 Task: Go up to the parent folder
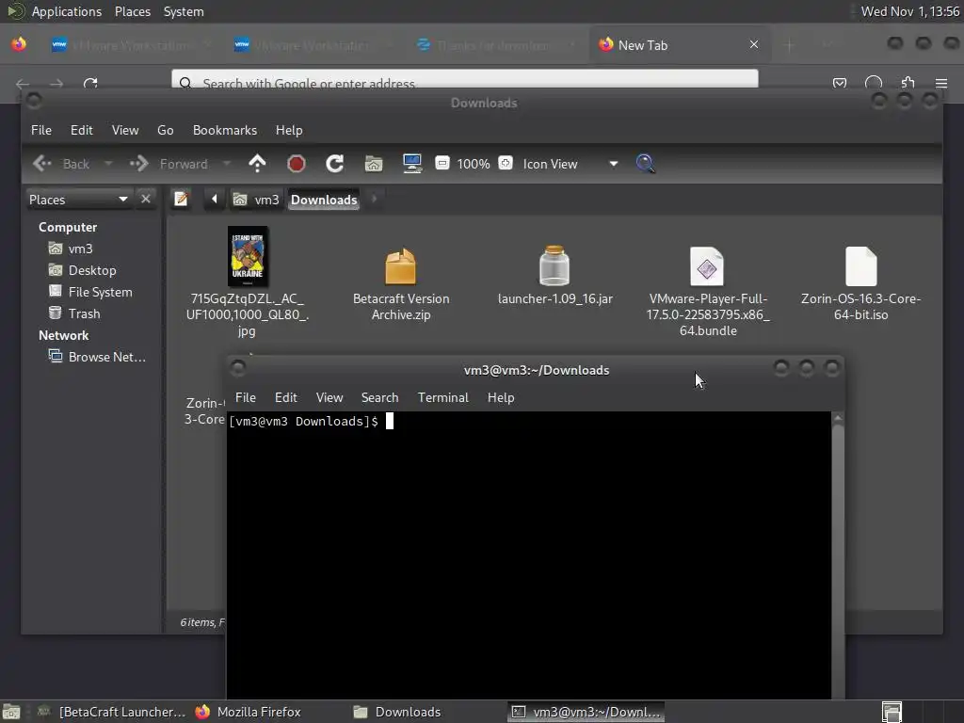pyautogui.click(x=257, y=164)
